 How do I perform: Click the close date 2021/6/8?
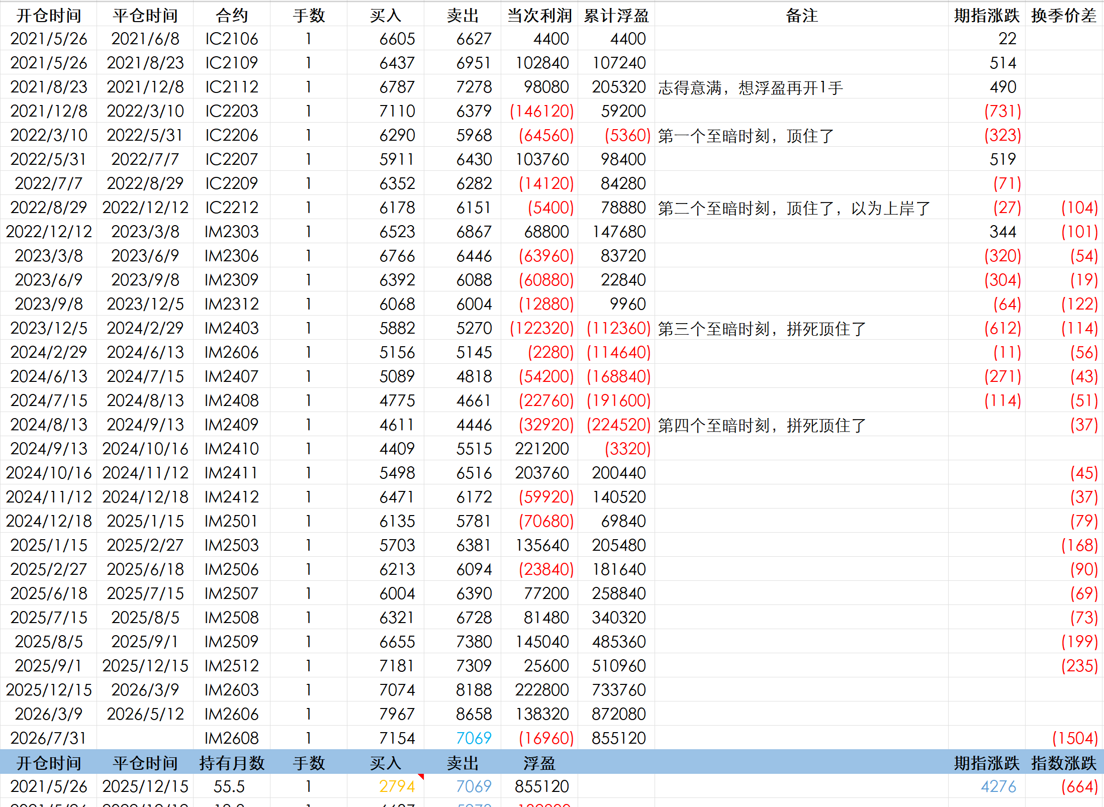(145, 39)
